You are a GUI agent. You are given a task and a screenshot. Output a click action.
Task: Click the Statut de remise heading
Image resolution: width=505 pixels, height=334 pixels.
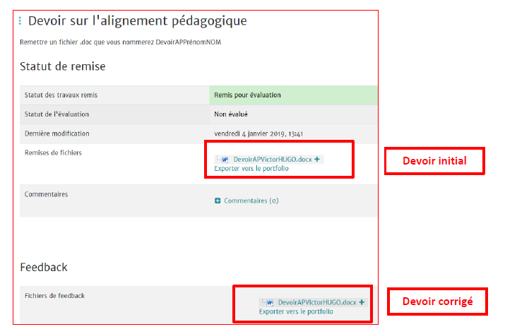[62, 66]
